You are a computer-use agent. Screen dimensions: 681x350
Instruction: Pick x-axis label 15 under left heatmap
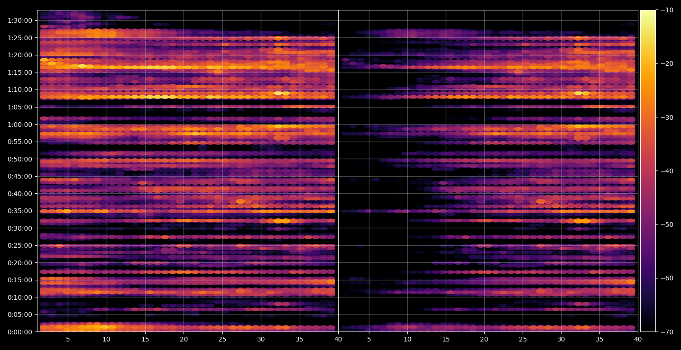145,340
